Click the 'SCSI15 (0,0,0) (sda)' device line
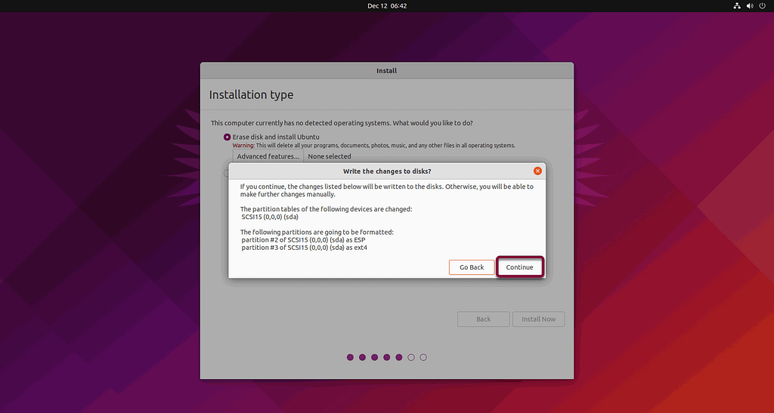Viewport: 774px width, 413px height. click(x=270, y=217)
